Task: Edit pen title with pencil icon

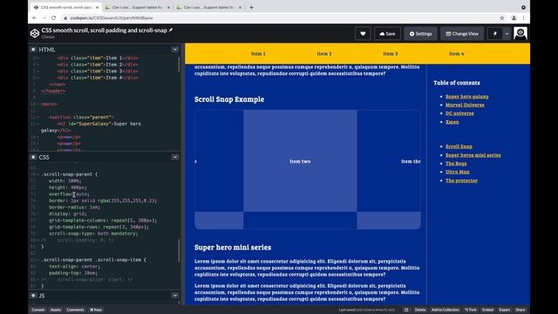Action: tap(171, 31)
